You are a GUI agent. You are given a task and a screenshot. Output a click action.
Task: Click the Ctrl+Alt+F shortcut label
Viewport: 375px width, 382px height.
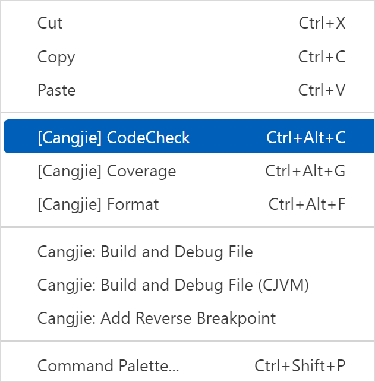[x=307, y=204]
